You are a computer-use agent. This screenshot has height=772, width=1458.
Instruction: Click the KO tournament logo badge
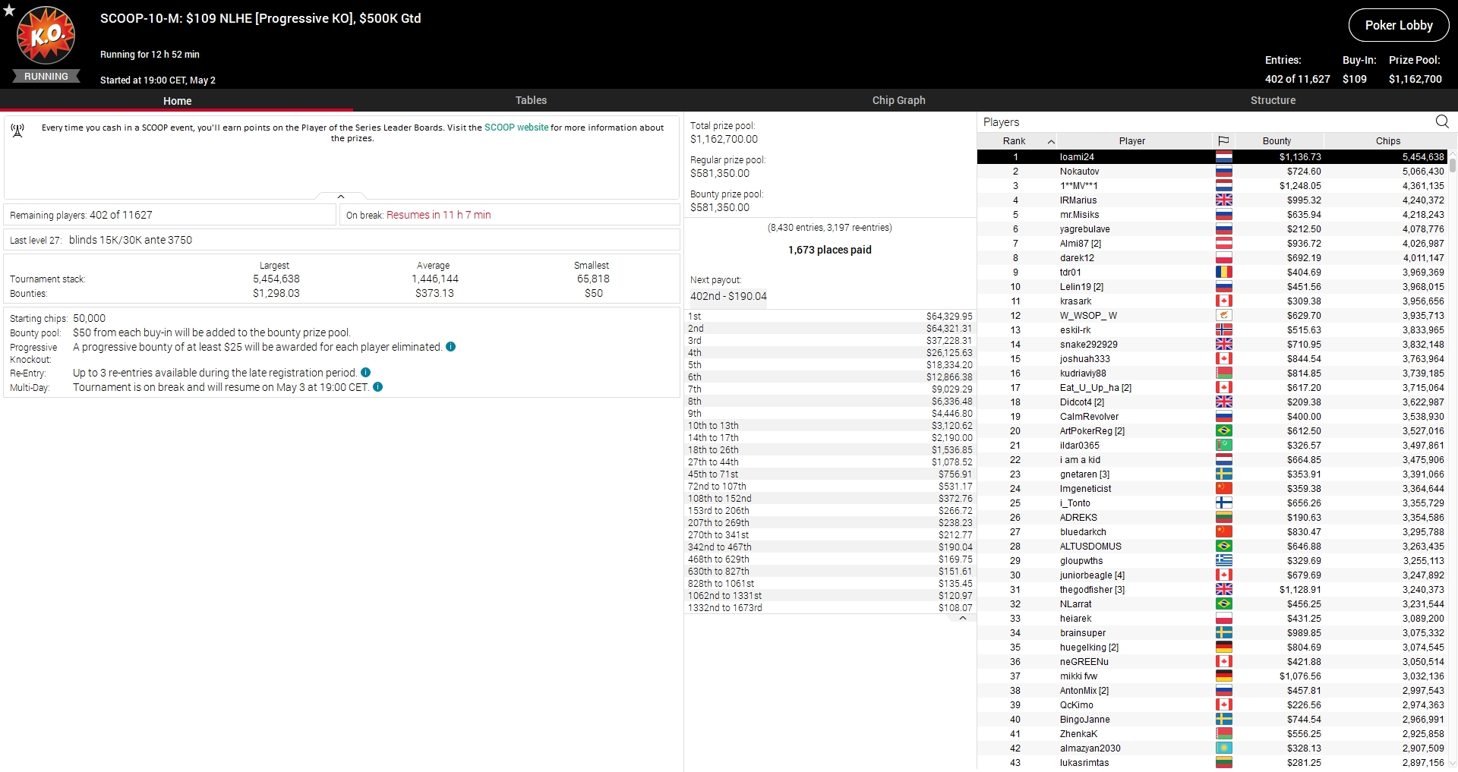click(46, 35)
